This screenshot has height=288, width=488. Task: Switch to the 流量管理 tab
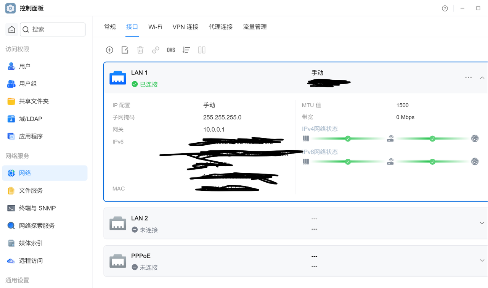click(255, 27)
